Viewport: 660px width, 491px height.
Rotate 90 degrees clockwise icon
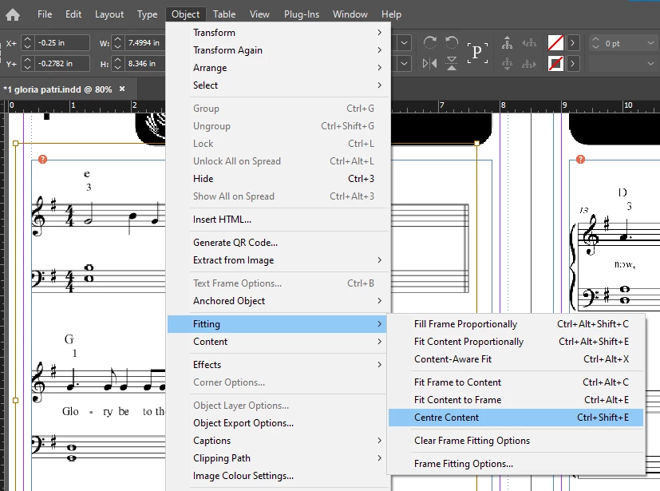click(x=429, y=43)
